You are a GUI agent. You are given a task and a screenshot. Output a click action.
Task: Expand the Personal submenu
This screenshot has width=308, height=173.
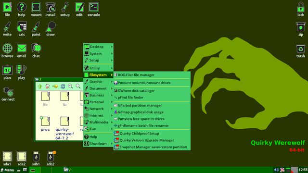[98, 102]
